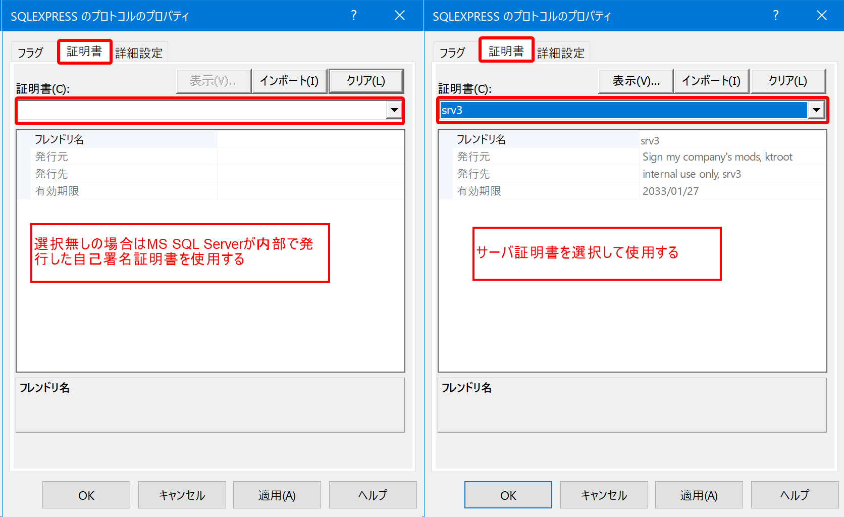Viewport: 844px width, 517px height.
Task: Select 発行先 row in right property grid
Action: (632, 174)
